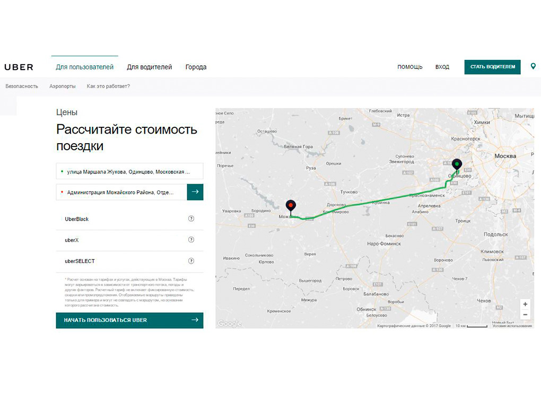541x393 pixels.
Task: Open the 'Для пользователей' tab
Action: coord(84,67)
